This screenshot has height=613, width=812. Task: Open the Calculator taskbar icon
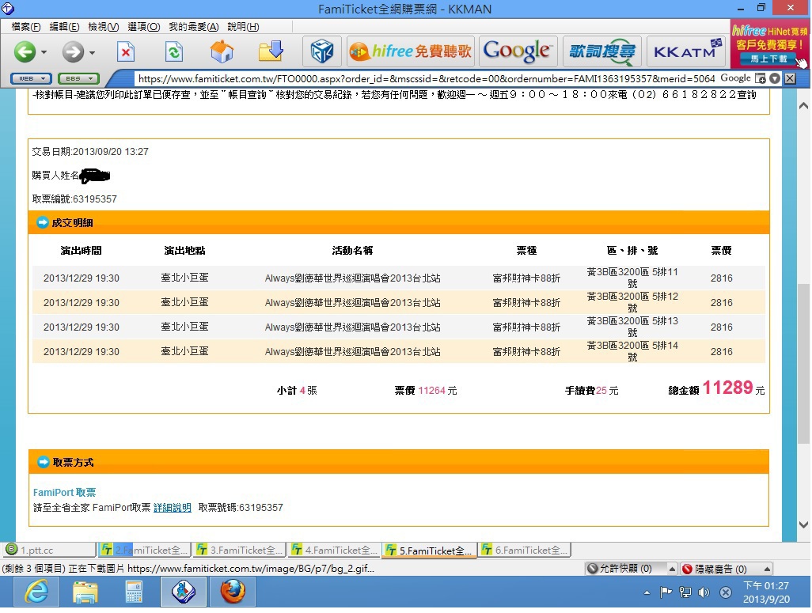point(134,592)
